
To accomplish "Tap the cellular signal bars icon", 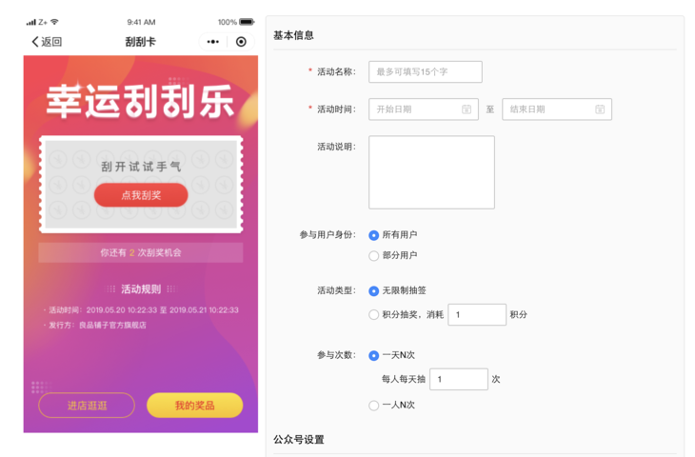I will [x=31, y=22].
